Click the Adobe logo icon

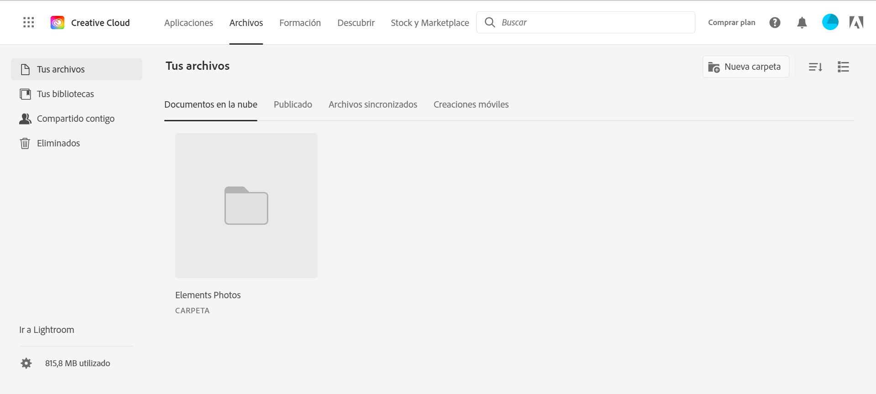[856, 22]
